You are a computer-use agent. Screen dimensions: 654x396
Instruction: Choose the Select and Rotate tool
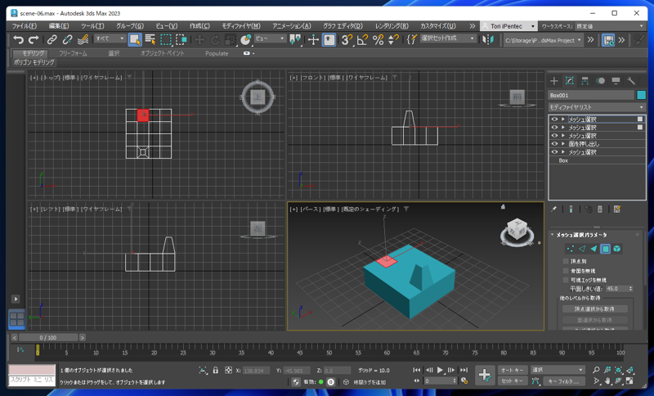(215, 39)
